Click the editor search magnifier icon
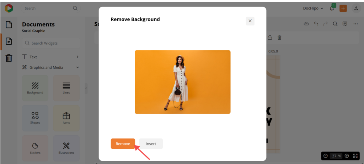 (335, 24)
